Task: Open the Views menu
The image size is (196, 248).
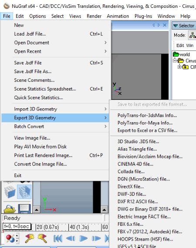Action: 75,16
